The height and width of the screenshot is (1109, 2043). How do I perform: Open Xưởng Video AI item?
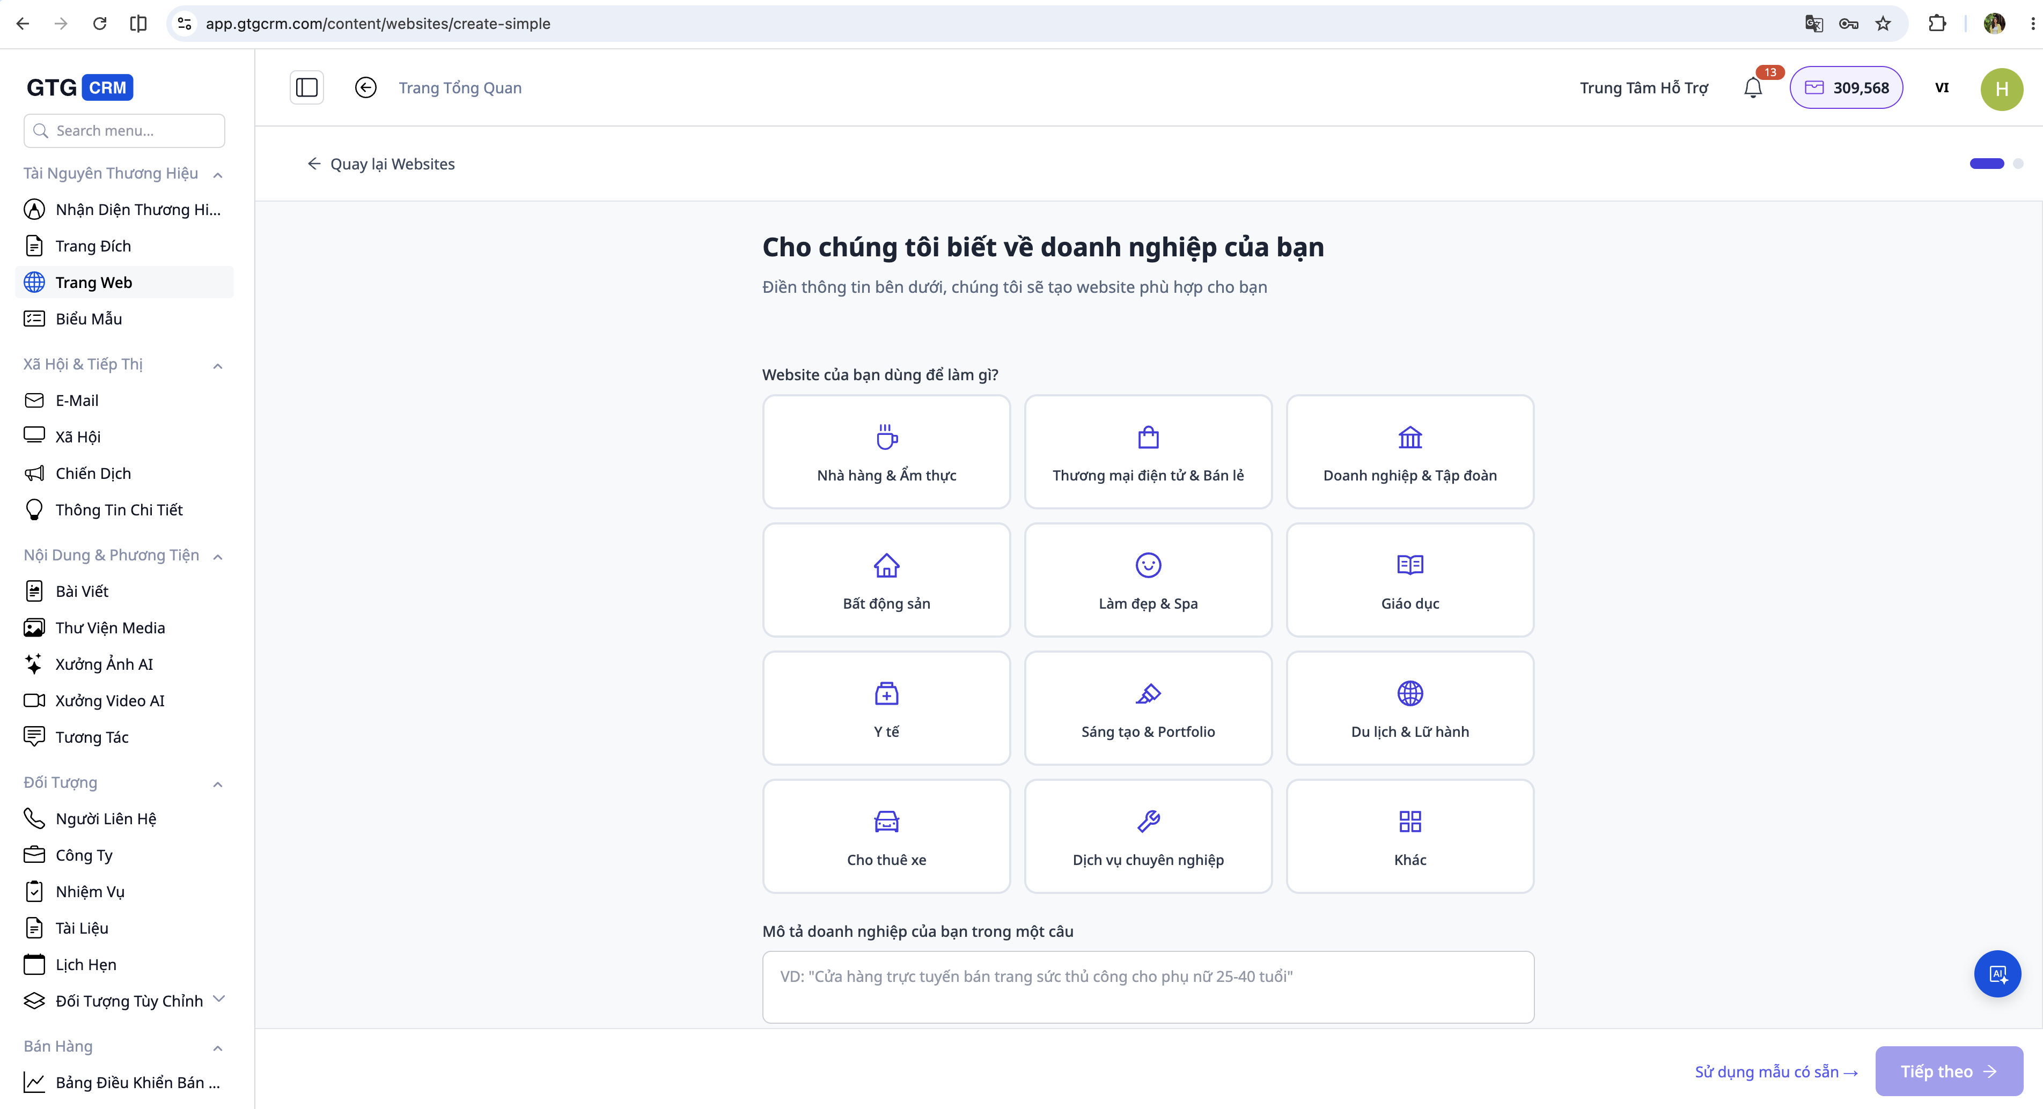point(124,701)
